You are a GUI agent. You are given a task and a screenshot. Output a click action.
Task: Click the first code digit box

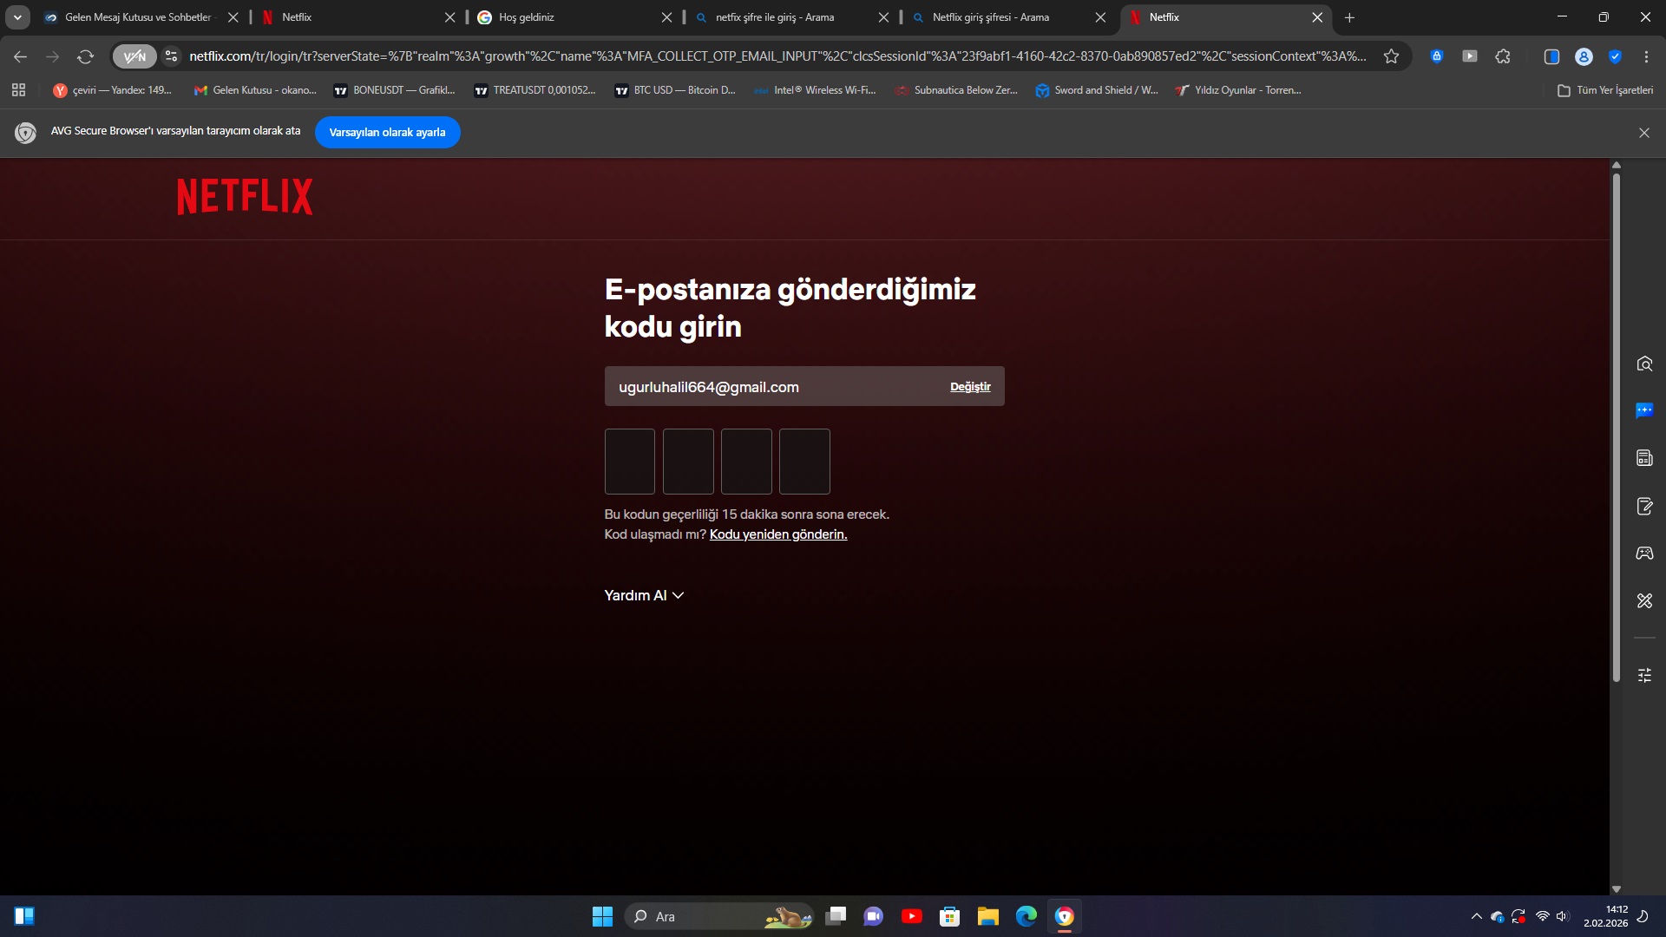point(630,462)
